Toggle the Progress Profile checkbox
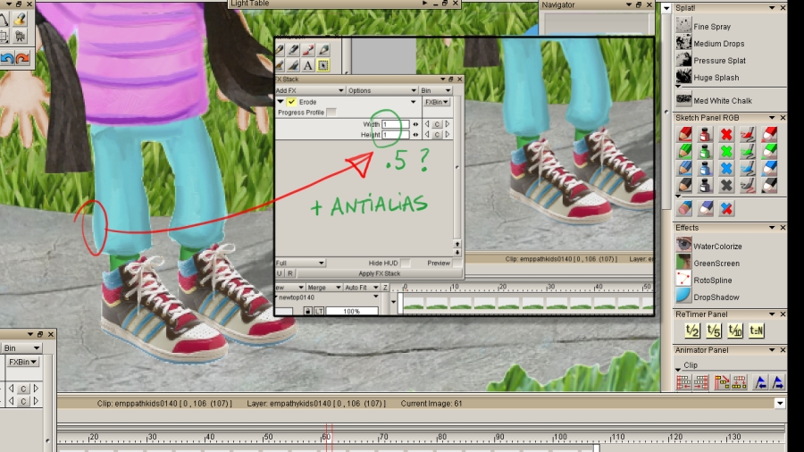Image resolution: width=804 pixels, height=452 pixels. [331, 113]
